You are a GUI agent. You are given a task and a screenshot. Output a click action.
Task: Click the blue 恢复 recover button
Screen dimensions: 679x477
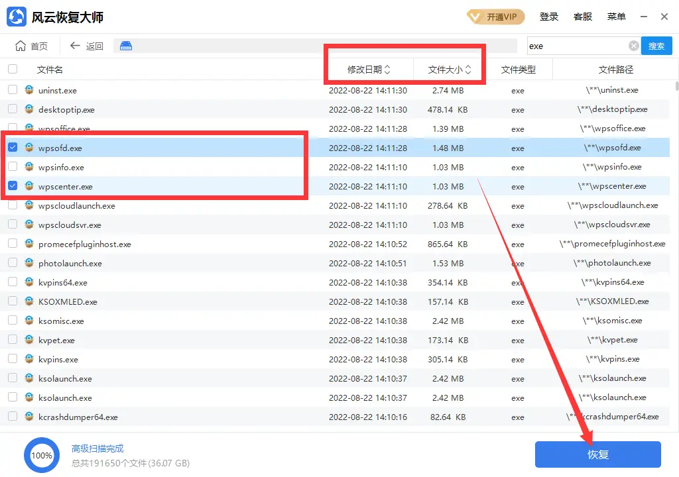coord(597,454)
